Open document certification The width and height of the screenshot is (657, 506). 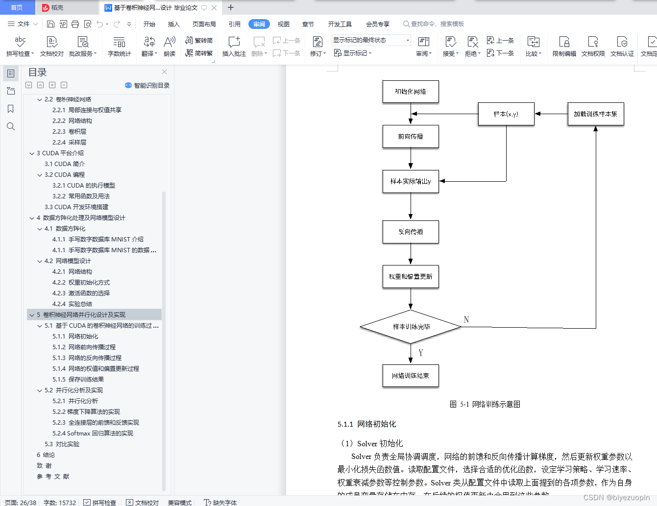tap(622, 47)
